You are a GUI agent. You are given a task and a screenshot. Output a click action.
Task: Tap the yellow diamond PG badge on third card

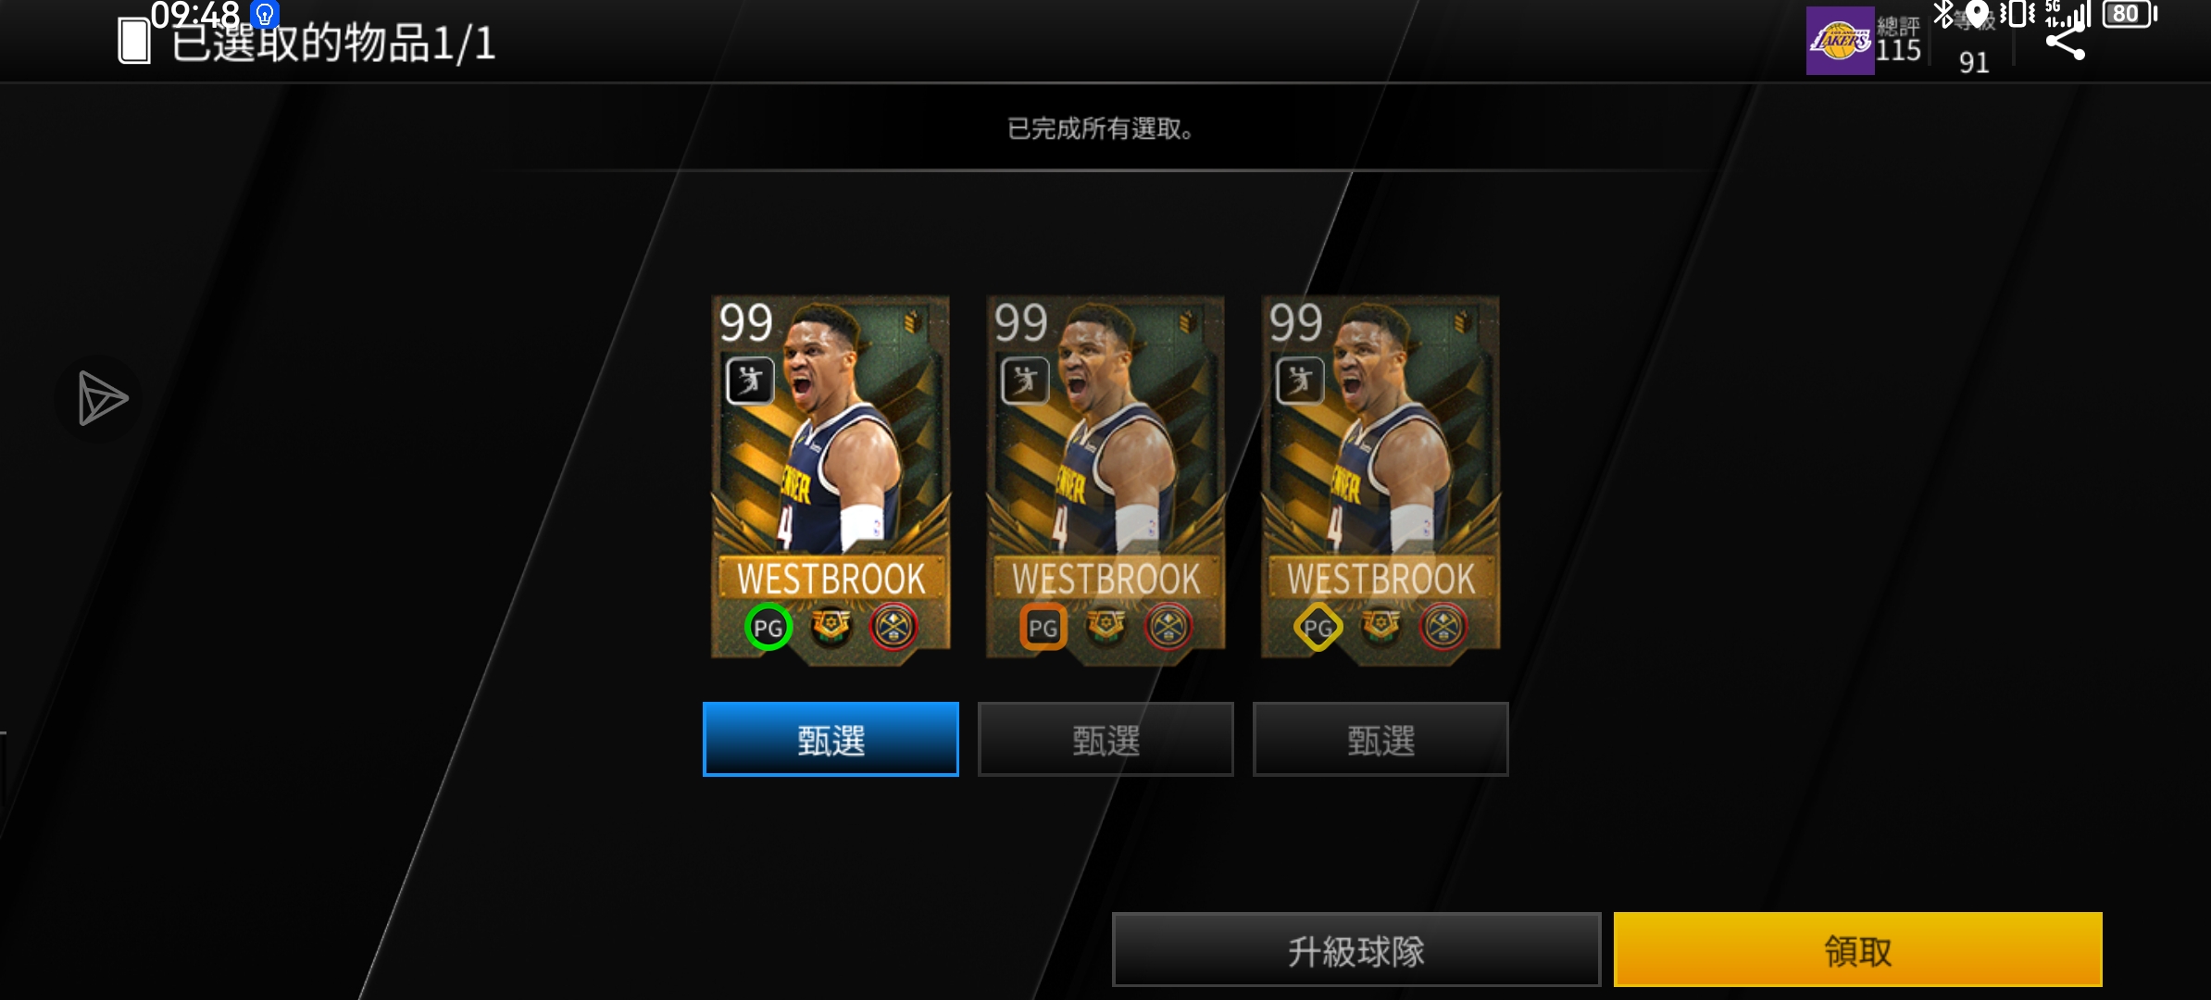pos(1318,628)
